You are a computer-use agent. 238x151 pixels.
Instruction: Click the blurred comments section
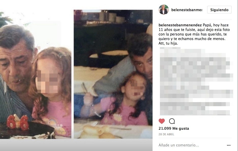click(196, 81)
